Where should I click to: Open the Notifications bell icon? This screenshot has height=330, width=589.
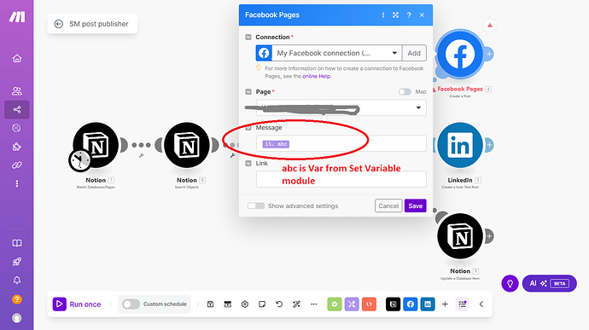coord(17,280)
